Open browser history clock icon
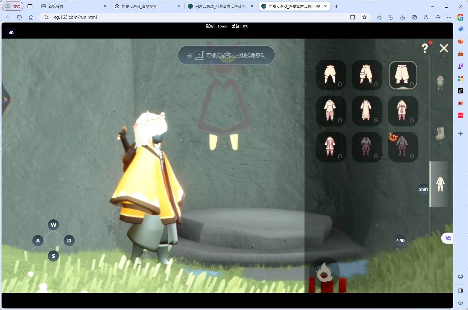The width and height of the screenshot is (468, 310). [x=391, y=17]
